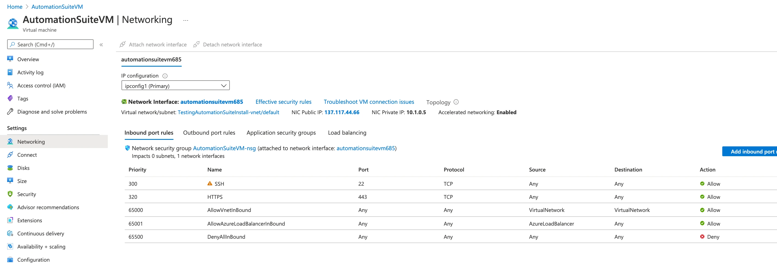Click the Detach network interface plug icon
The image size is (777, 266).
tap(196, 45)
